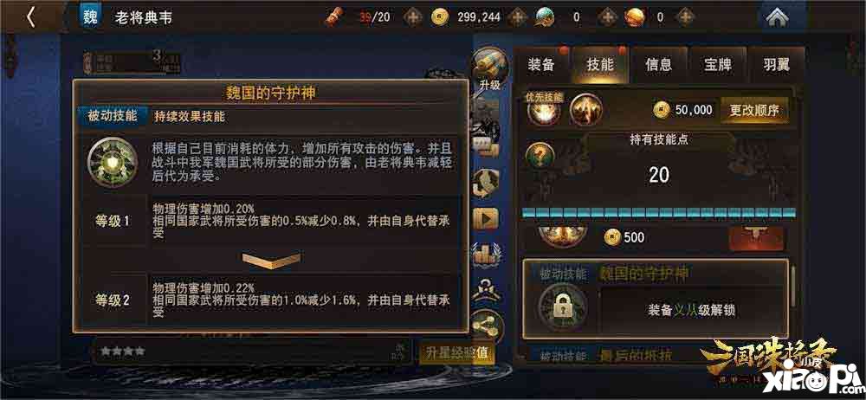Screen dimensions: 866x400
Task: Click the 更改顺序 button
Action: pyautogui.click(x=754, y=111)
